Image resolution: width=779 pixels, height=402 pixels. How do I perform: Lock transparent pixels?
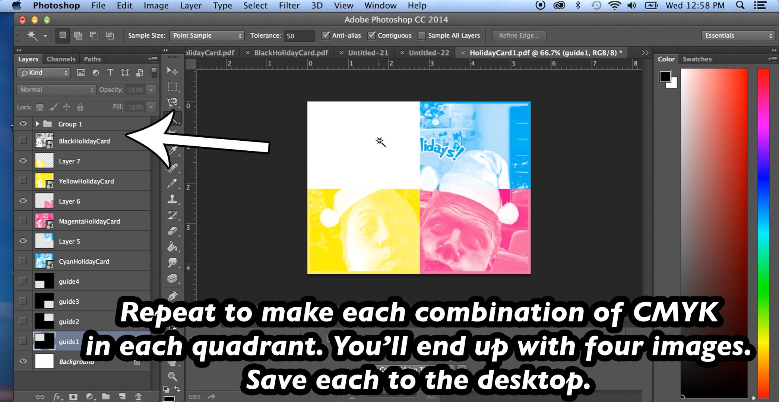pyautogui.click(x=40, y=107)
